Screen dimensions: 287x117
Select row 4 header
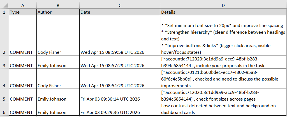4,79
